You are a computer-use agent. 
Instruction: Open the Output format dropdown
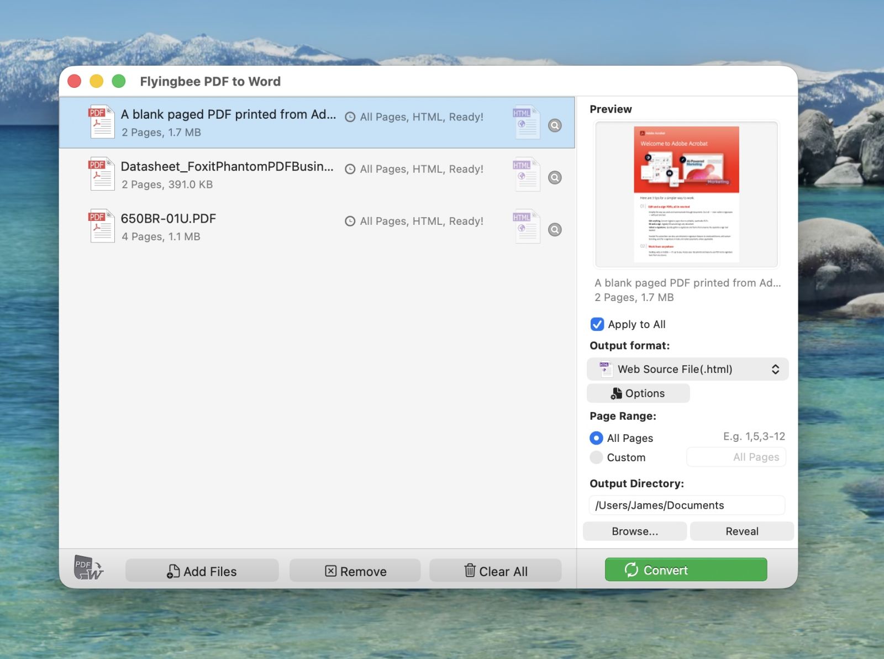687,369
